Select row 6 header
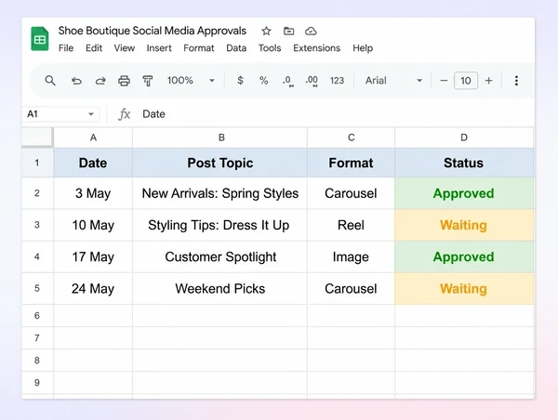Screen dimensions: 558x420 tap(37, 315)
